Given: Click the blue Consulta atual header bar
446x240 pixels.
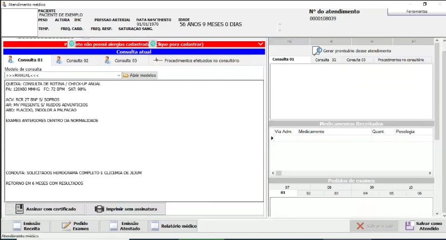Looking at the screenshot, I should pos(134,52).
